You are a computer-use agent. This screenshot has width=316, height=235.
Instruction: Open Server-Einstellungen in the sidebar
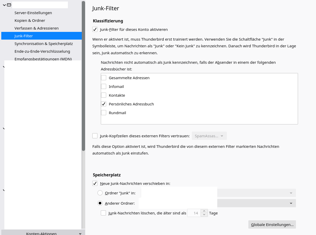[x=33, y=13]
